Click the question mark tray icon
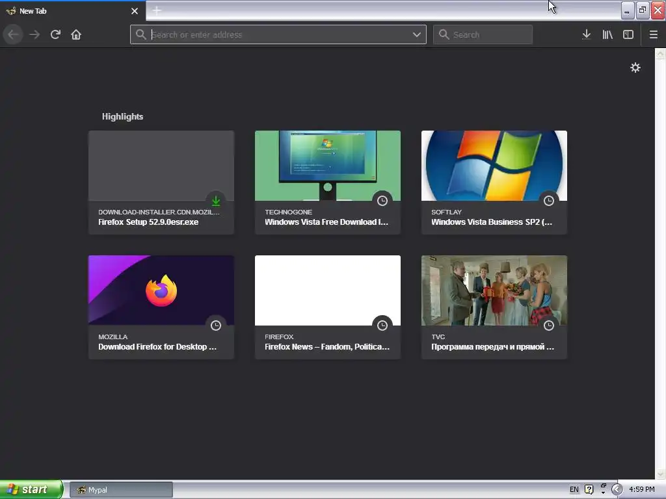The image size is (666, 499). coord(589,489)
